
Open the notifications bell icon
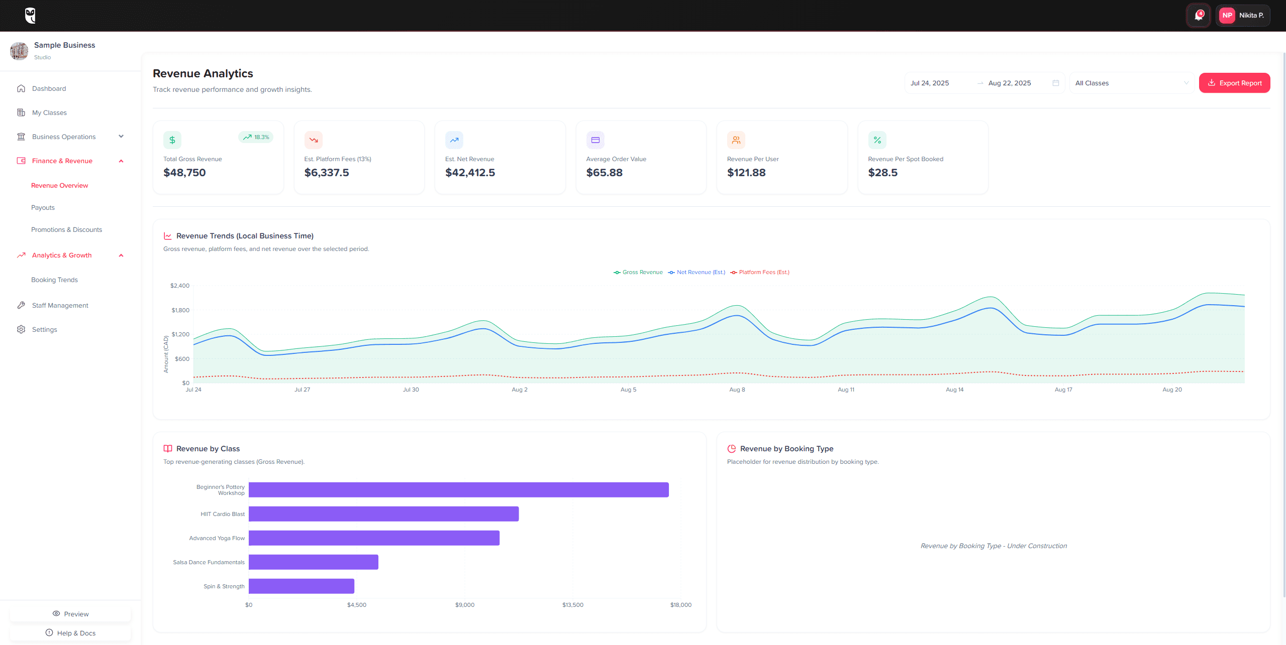click(x=1199, y=15)
